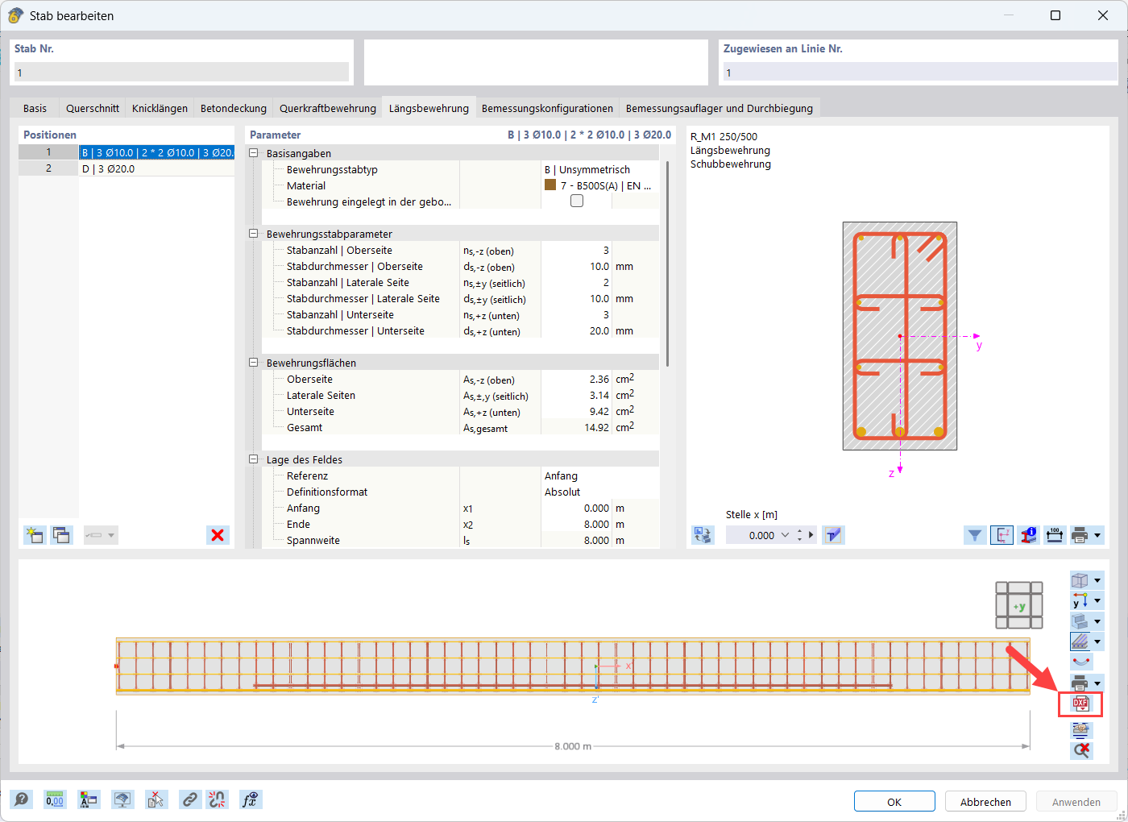
Task: Click the section view swap icon left of Stelle x
Action: pos(703,535)
